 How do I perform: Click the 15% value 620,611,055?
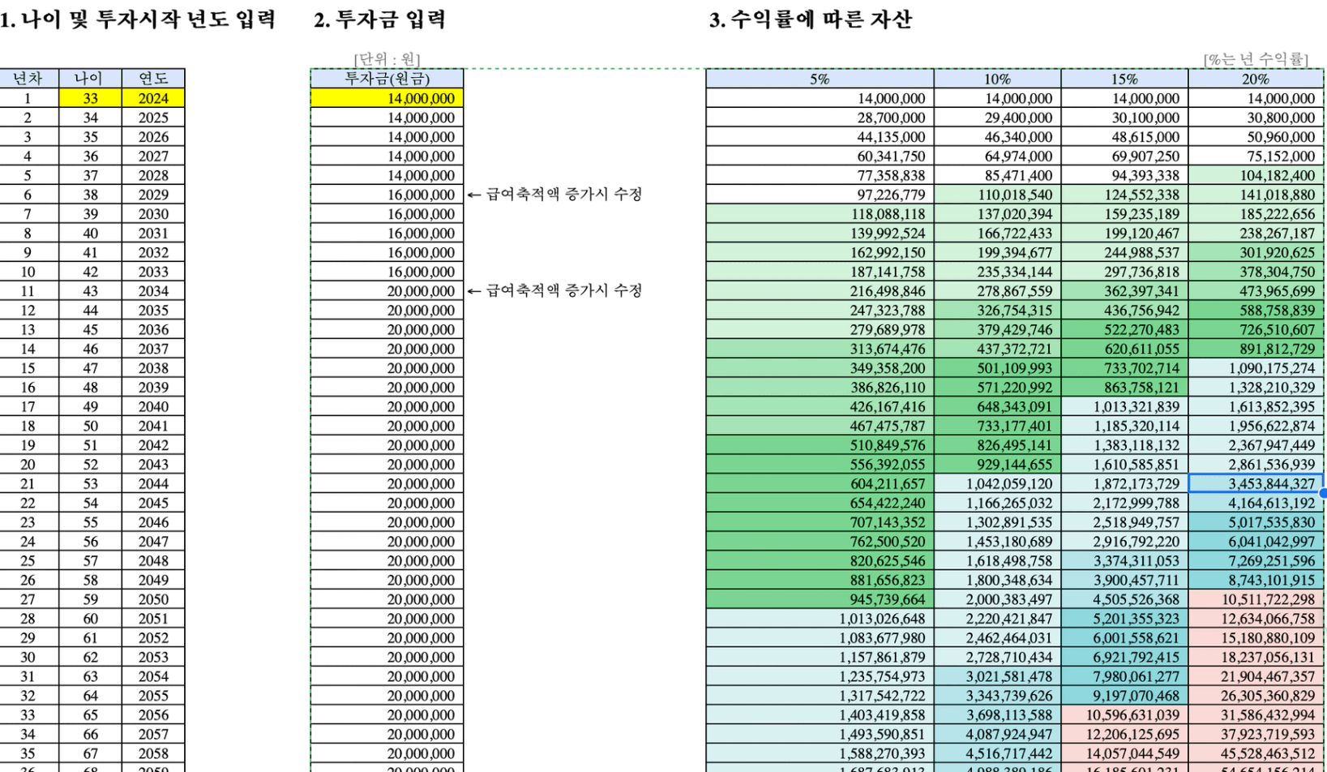[x=1124, y=349]
